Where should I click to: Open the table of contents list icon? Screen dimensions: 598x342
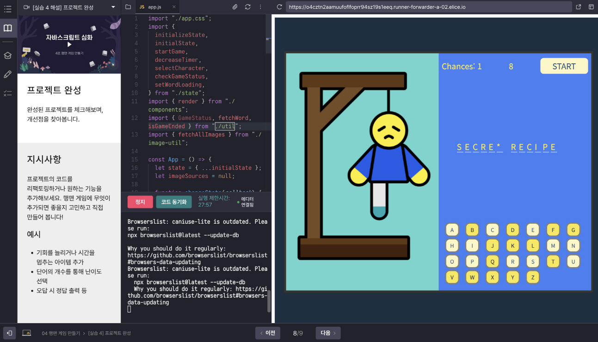(x=7, y=9)
